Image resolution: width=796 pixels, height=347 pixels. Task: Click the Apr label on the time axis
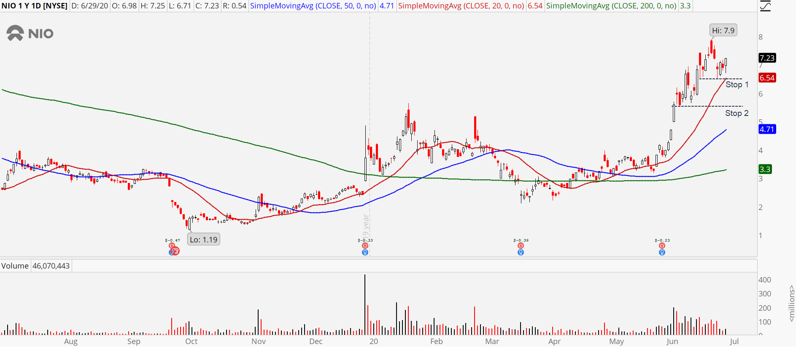click(x=555, y=341)
